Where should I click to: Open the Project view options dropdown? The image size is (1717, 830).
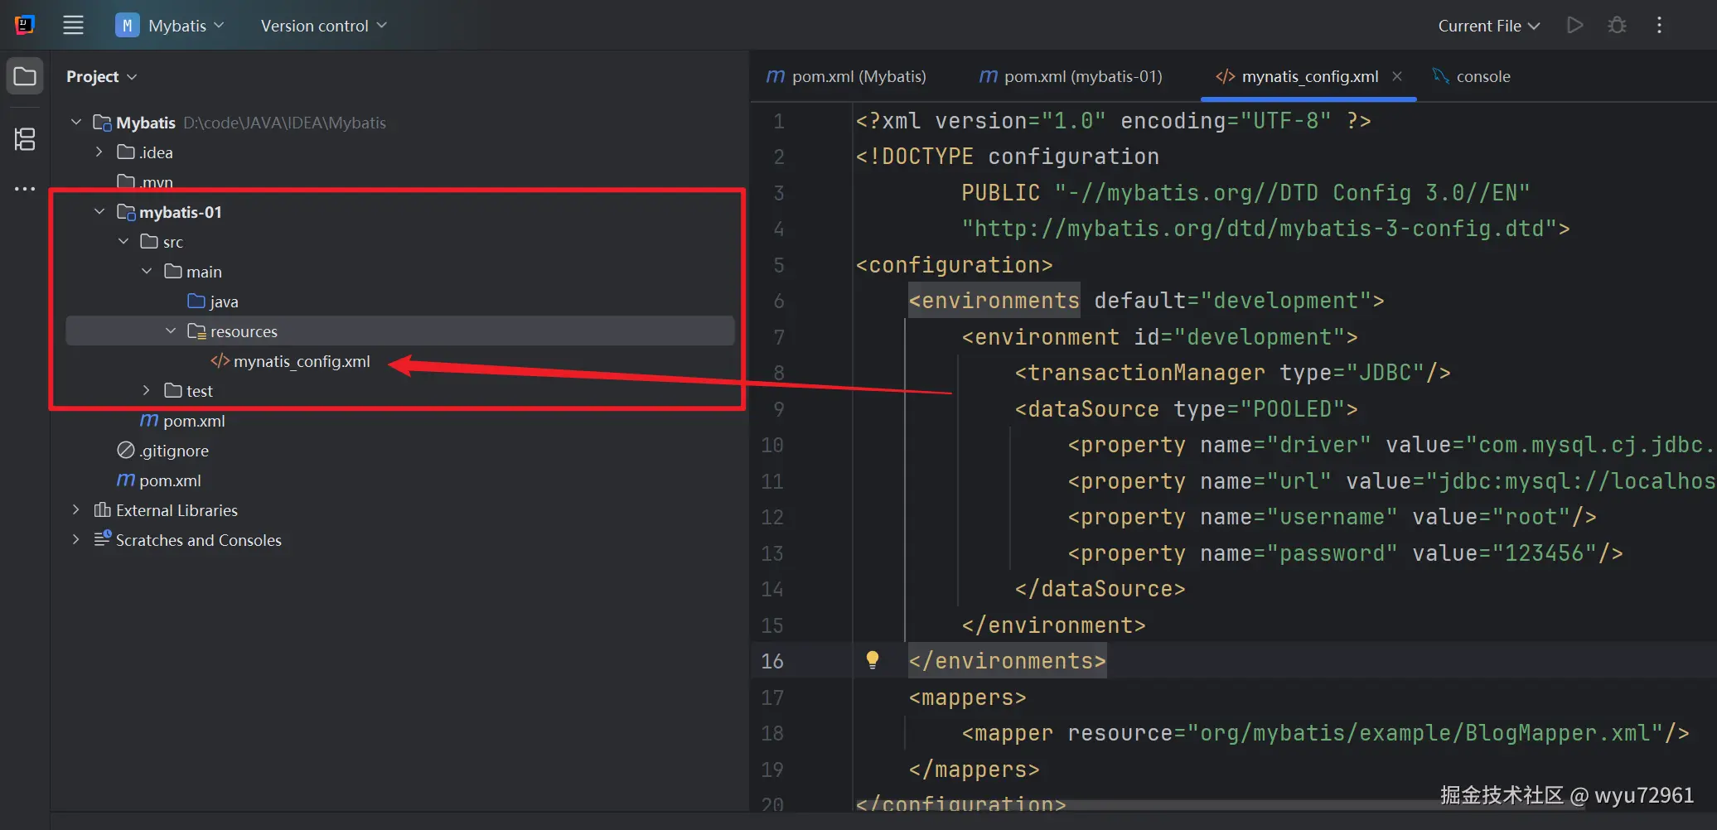pos(102,76)
